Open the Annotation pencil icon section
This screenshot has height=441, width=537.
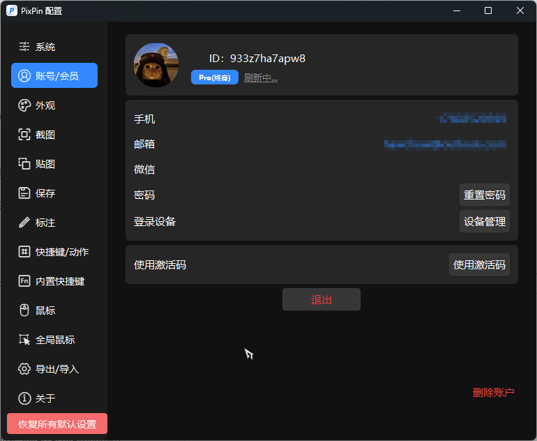coord(24,223)
